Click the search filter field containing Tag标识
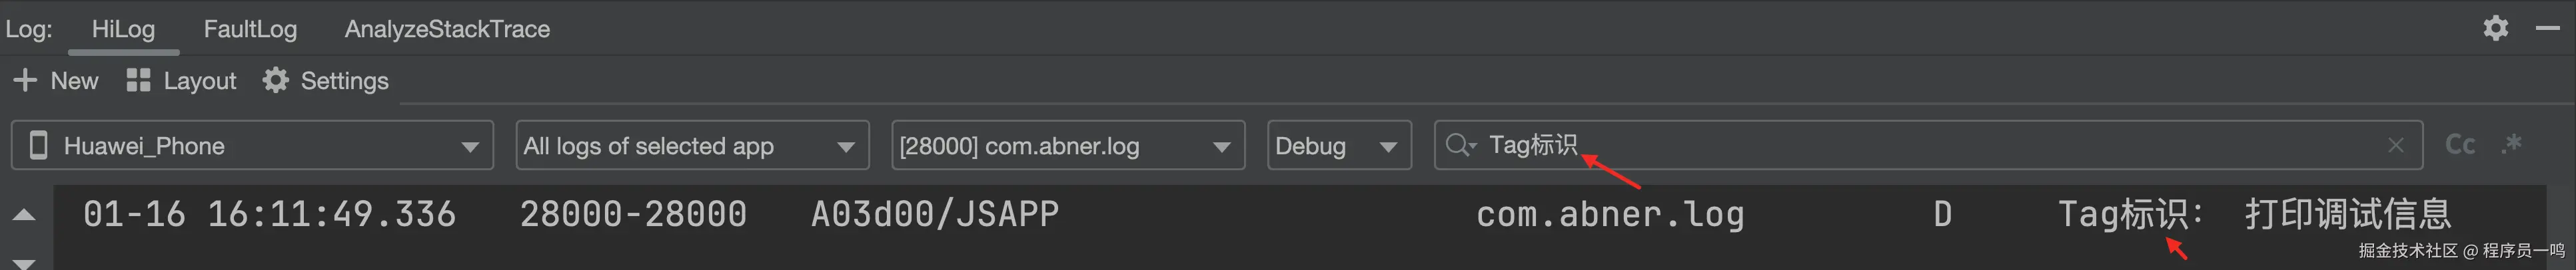 tap(1928, 146)
